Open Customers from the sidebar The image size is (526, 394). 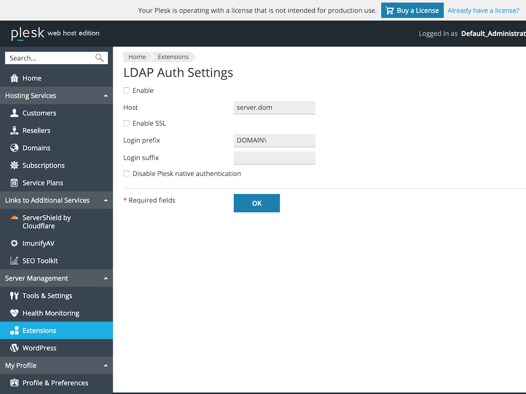click(39, 113)
